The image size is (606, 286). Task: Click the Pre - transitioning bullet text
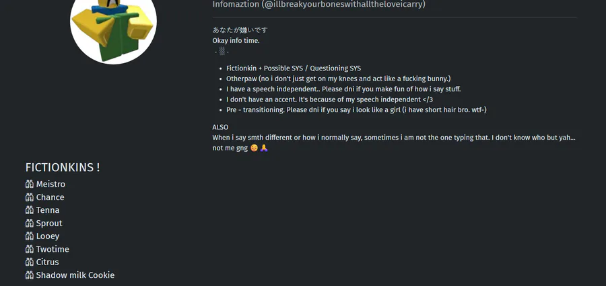[x=356, y=109]
